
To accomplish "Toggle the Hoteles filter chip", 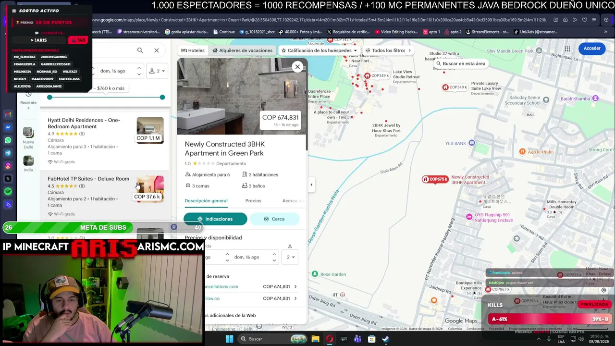I will click(193, 50).
